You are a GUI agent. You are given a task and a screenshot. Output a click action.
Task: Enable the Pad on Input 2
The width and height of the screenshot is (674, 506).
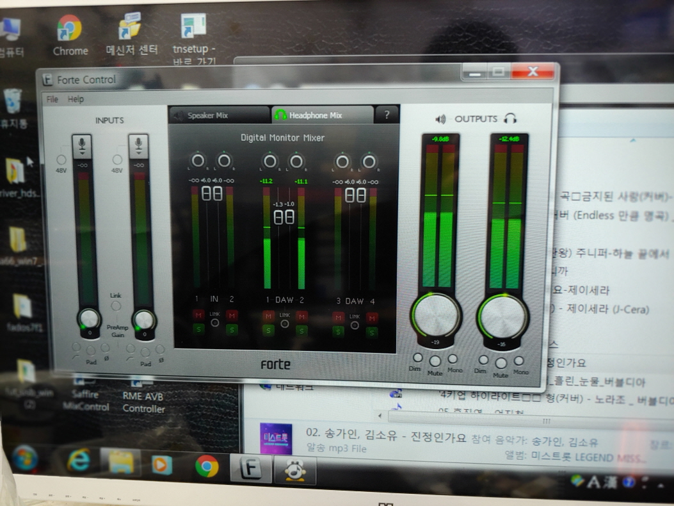tap(145, 352)
